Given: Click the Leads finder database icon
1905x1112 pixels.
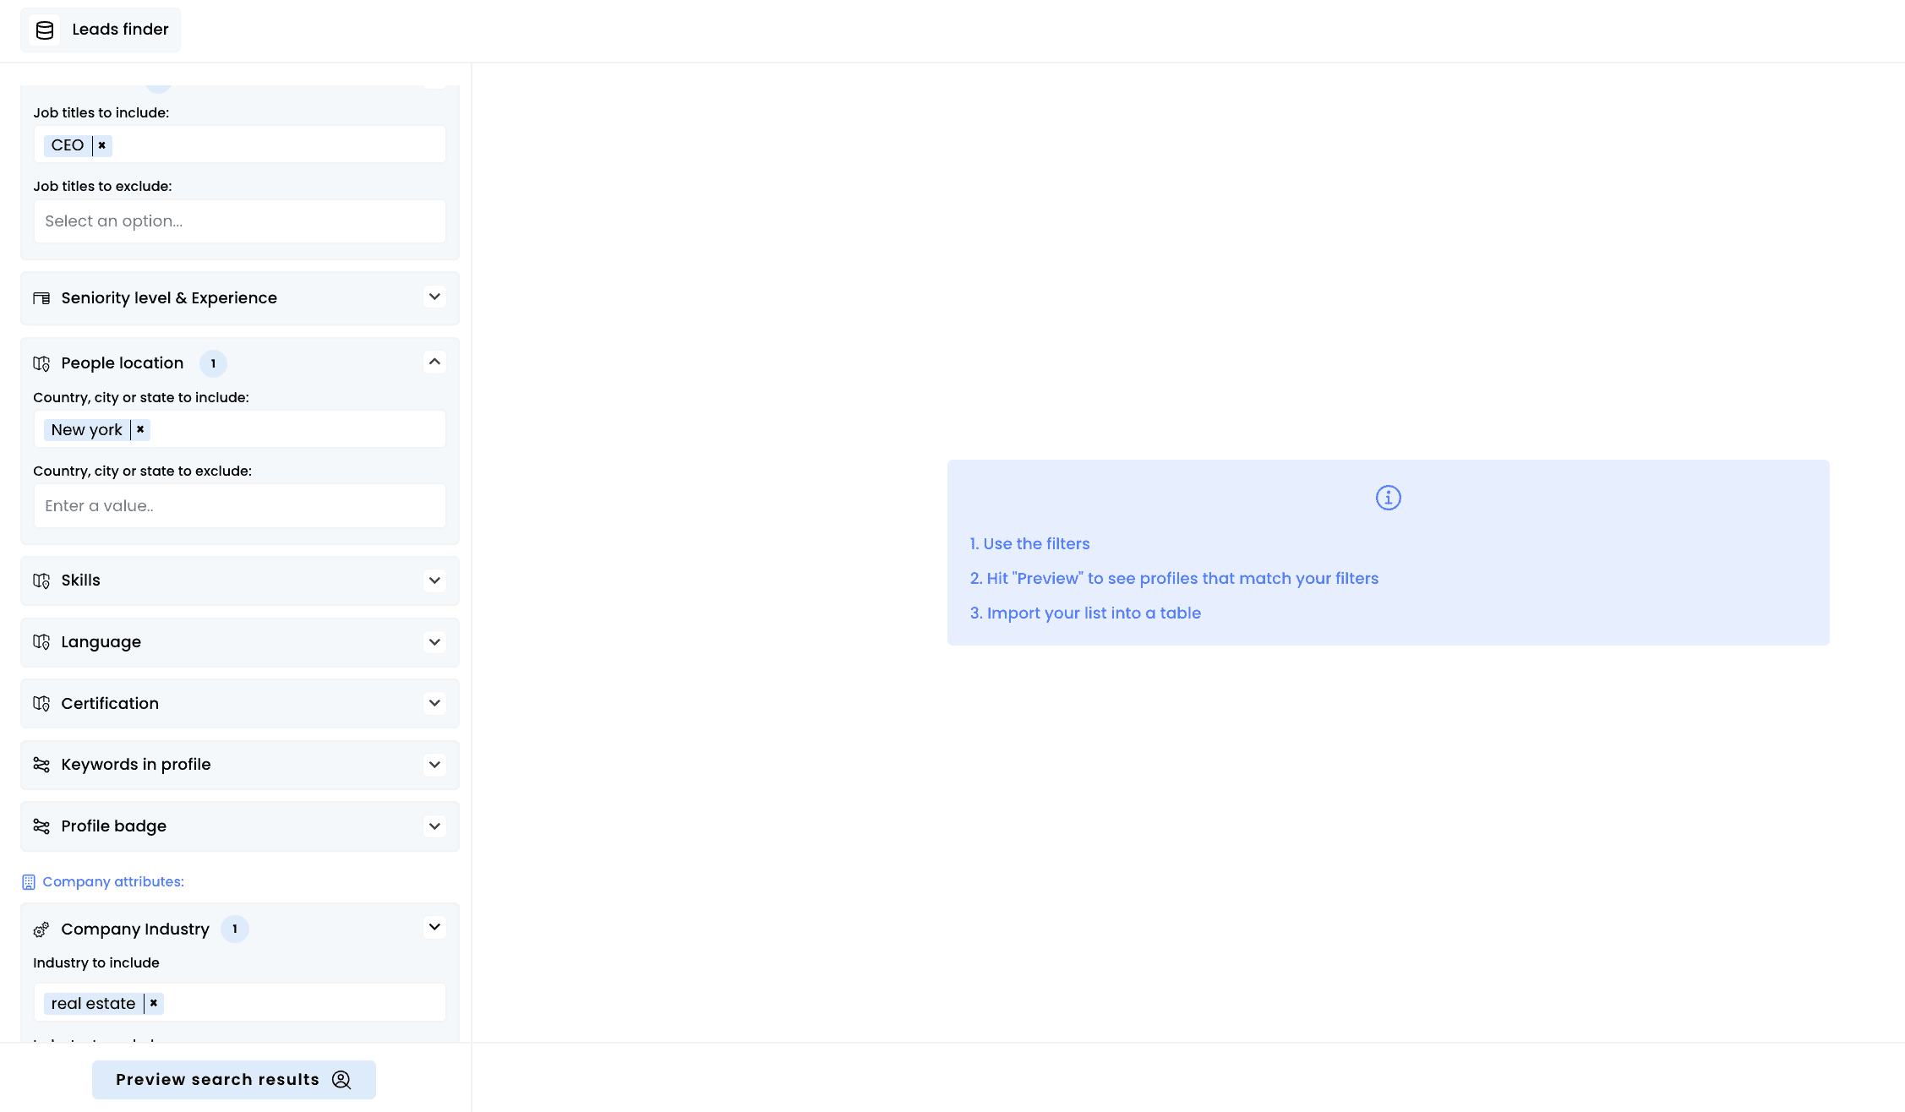Looking at the screenshot, I should 45,30.
